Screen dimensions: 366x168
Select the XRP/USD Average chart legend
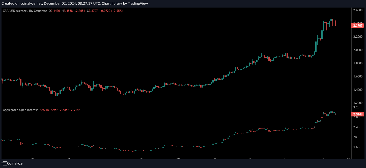pyautogui.click(x=15, y=11)
